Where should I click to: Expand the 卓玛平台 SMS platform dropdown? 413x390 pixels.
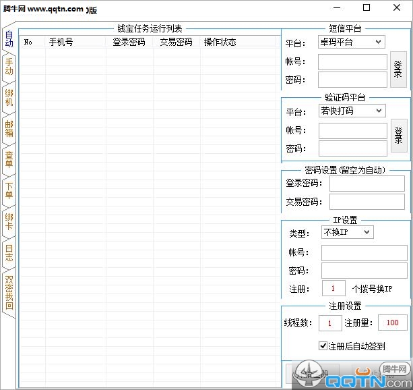[352, 42]
